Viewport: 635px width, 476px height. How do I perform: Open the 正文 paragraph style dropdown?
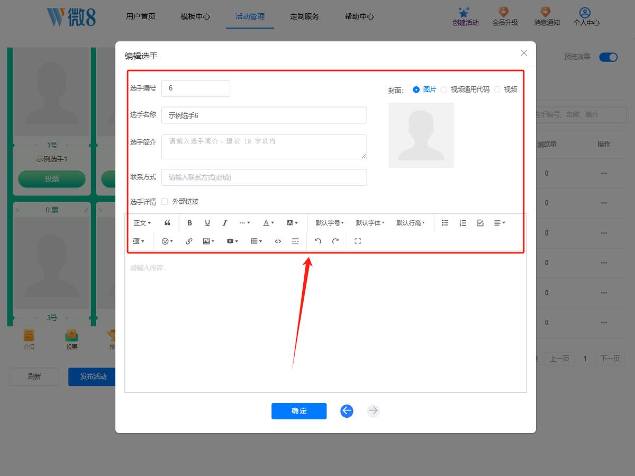coord(142,223)
